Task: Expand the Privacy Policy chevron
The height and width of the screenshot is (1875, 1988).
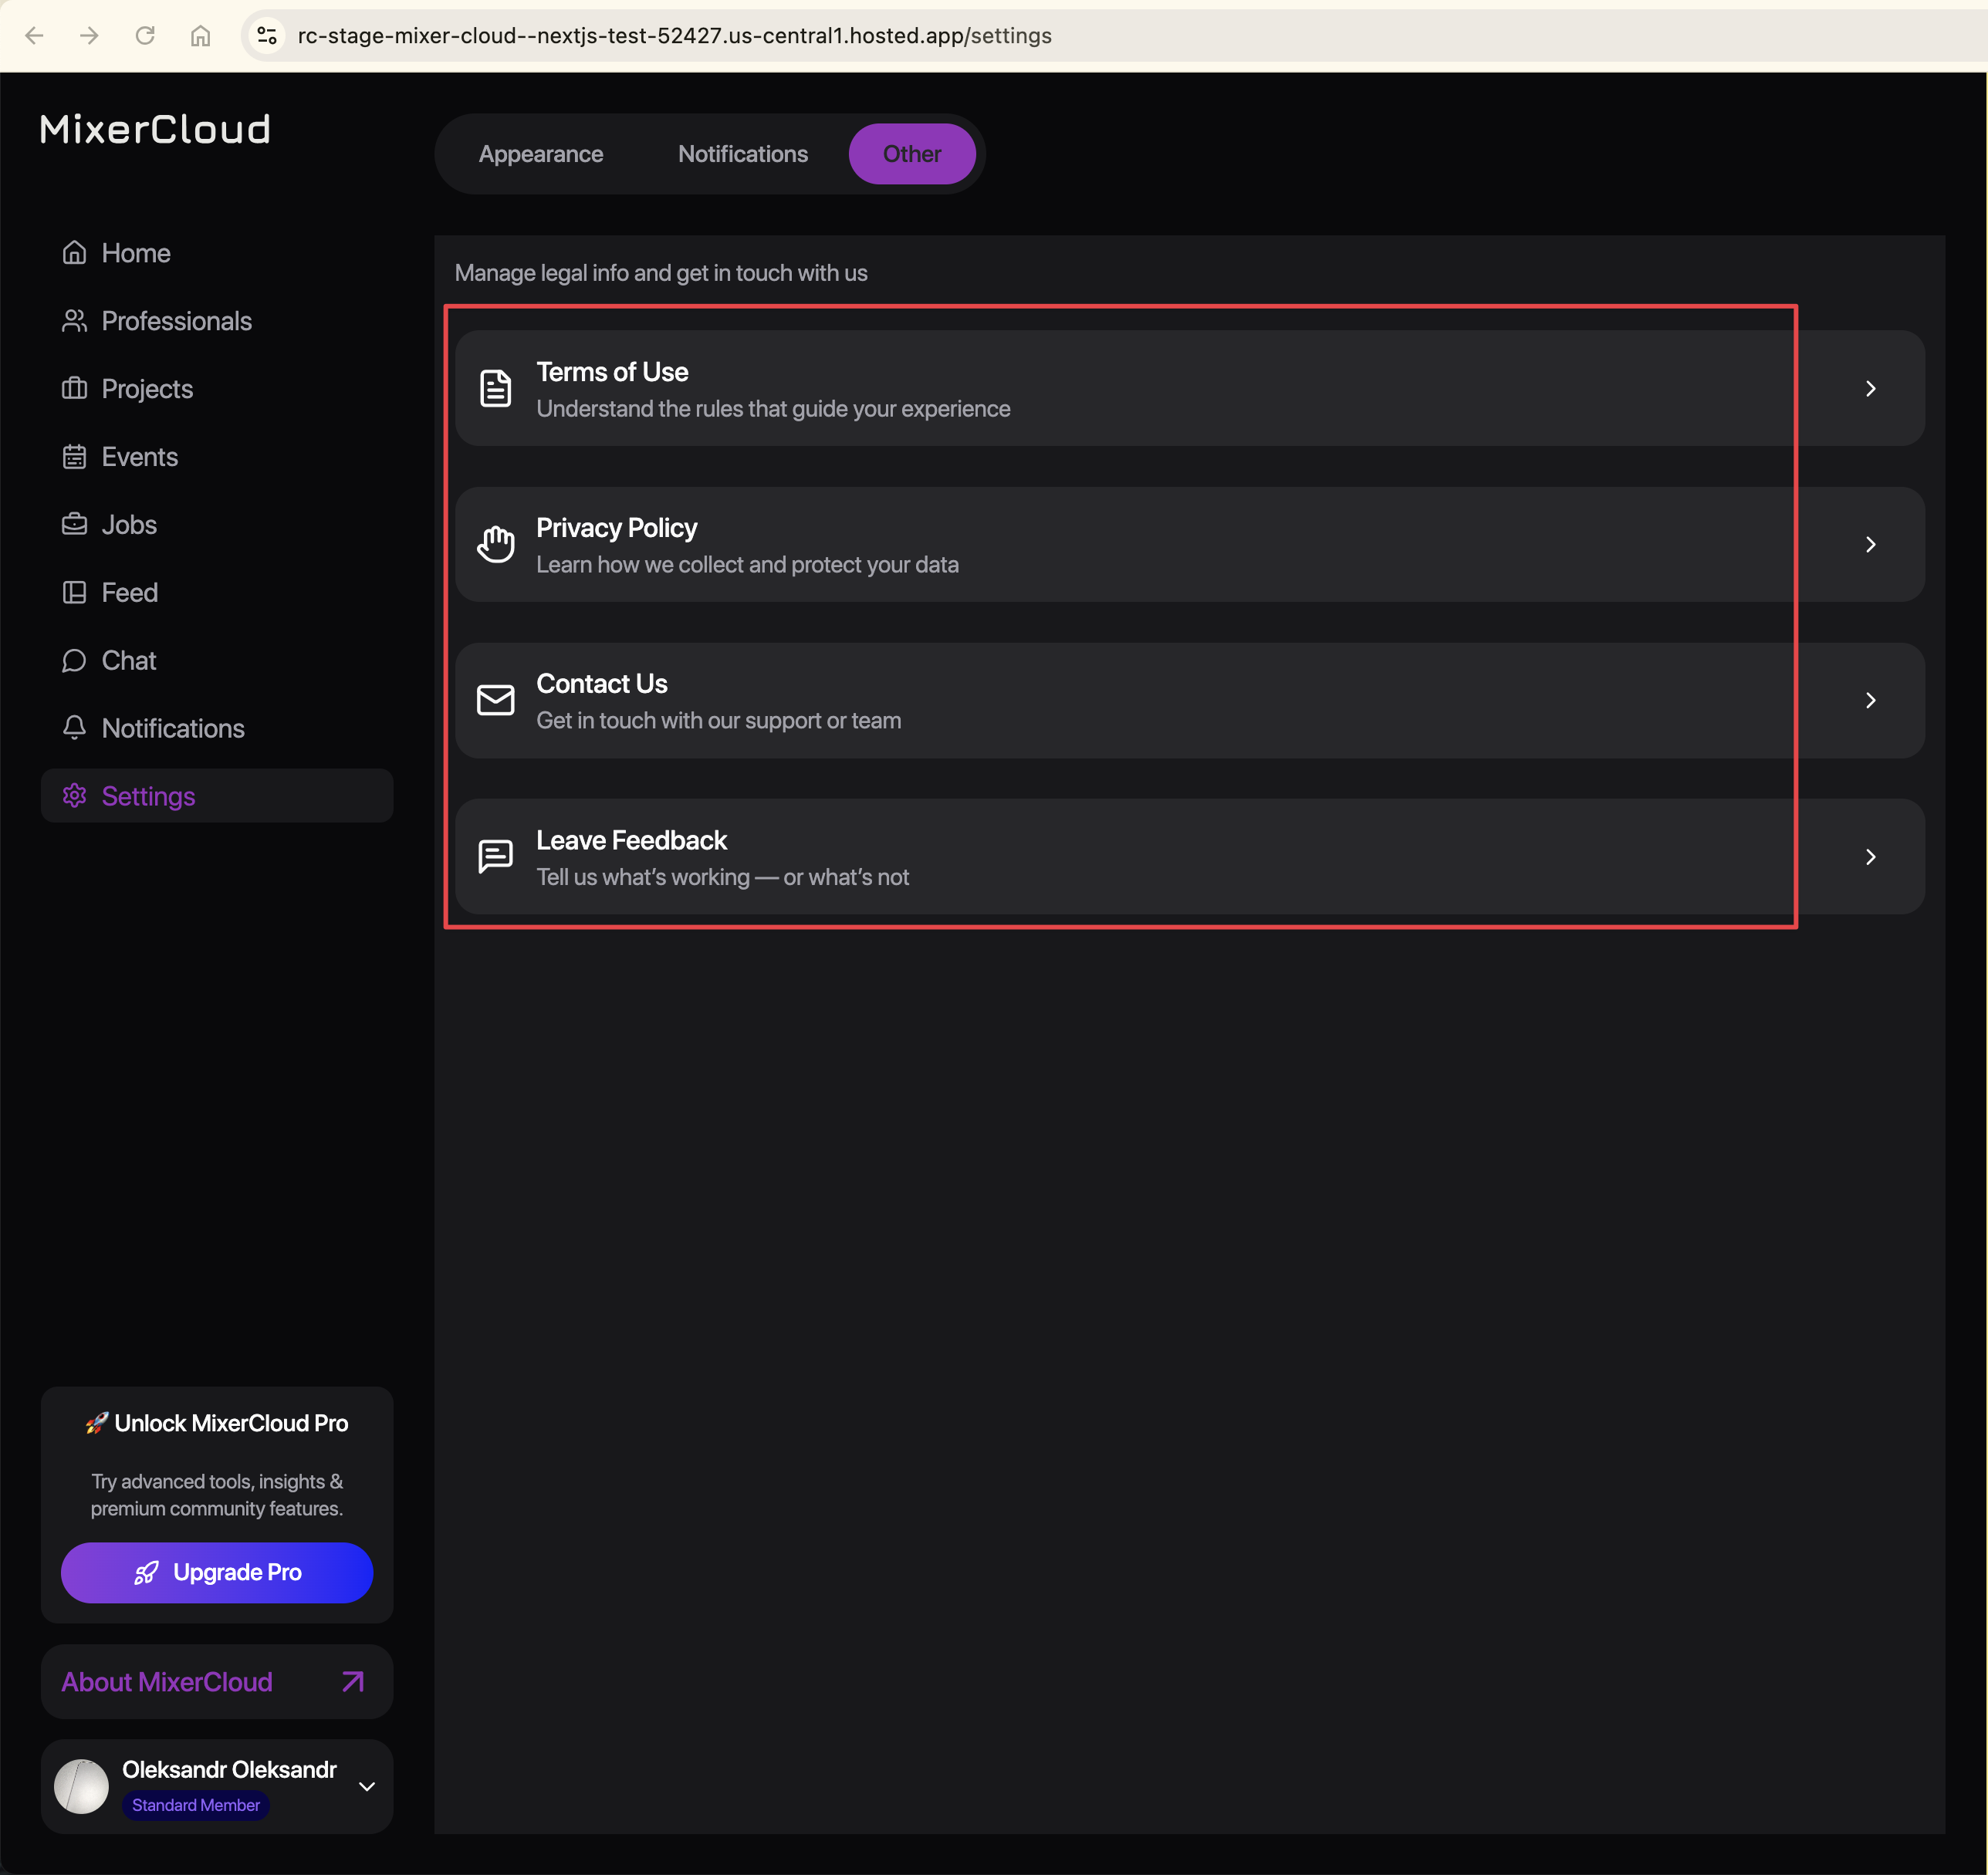Action: click(1870, 545)
